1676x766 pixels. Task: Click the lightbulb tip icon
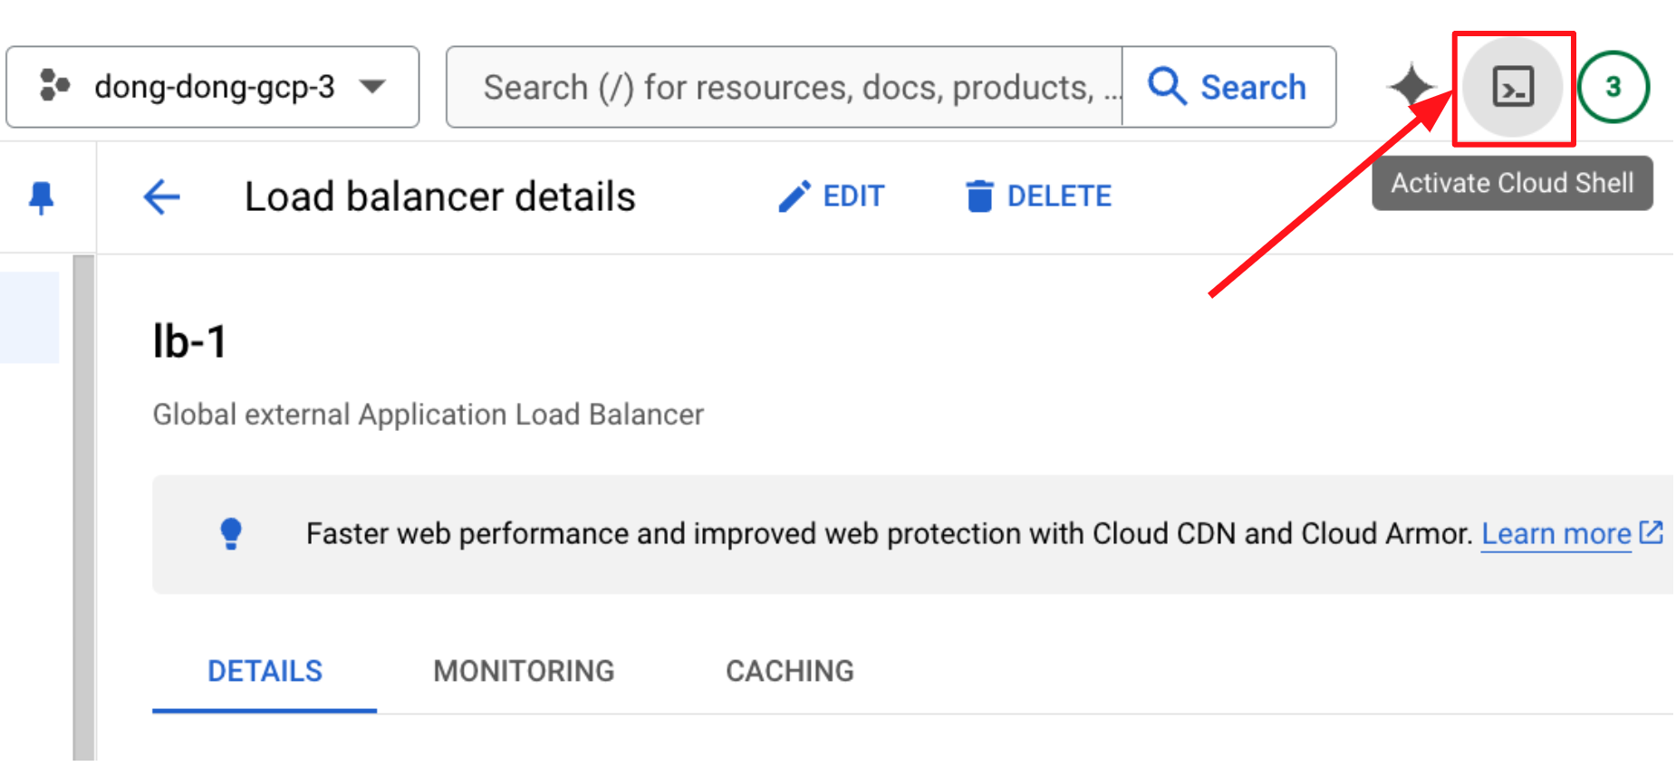[231, 533]
